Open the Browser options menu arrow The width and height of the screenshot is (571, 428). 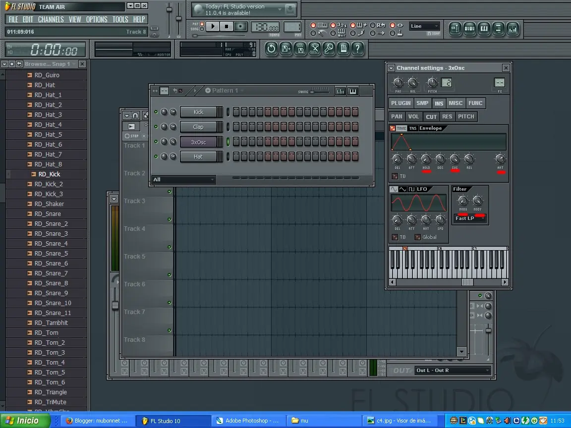pyautogui.click(x=4, y=64)
